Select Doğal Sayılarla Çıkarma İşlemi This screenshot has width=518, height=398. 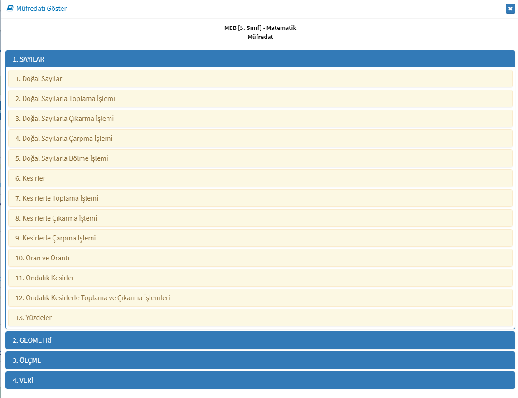pos(260,119)
